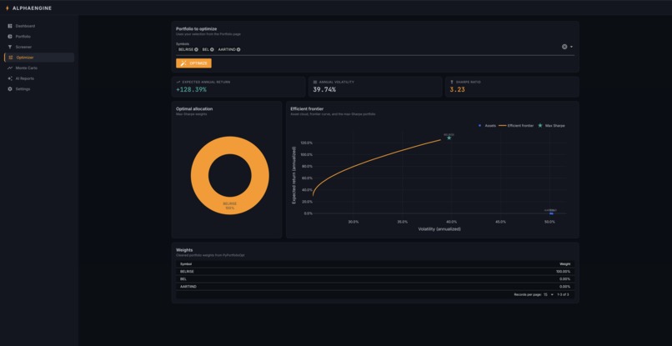The height and width of the screenshot is (346, 672).
Task: Toggle Max Sharpe series in legend
Action: (552, 126)
